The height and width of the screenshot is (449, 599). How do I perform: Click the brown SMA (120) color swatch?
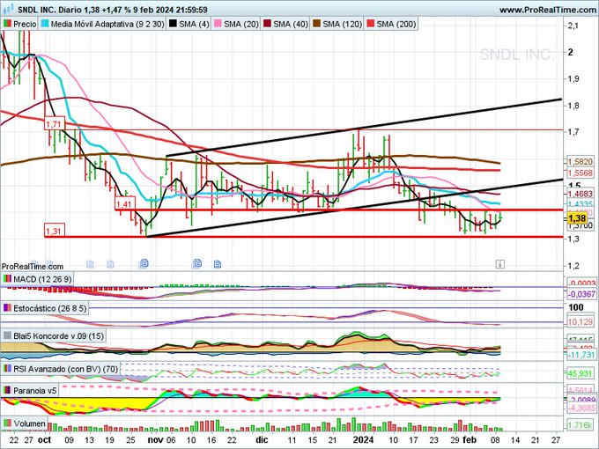pos(317,24)
